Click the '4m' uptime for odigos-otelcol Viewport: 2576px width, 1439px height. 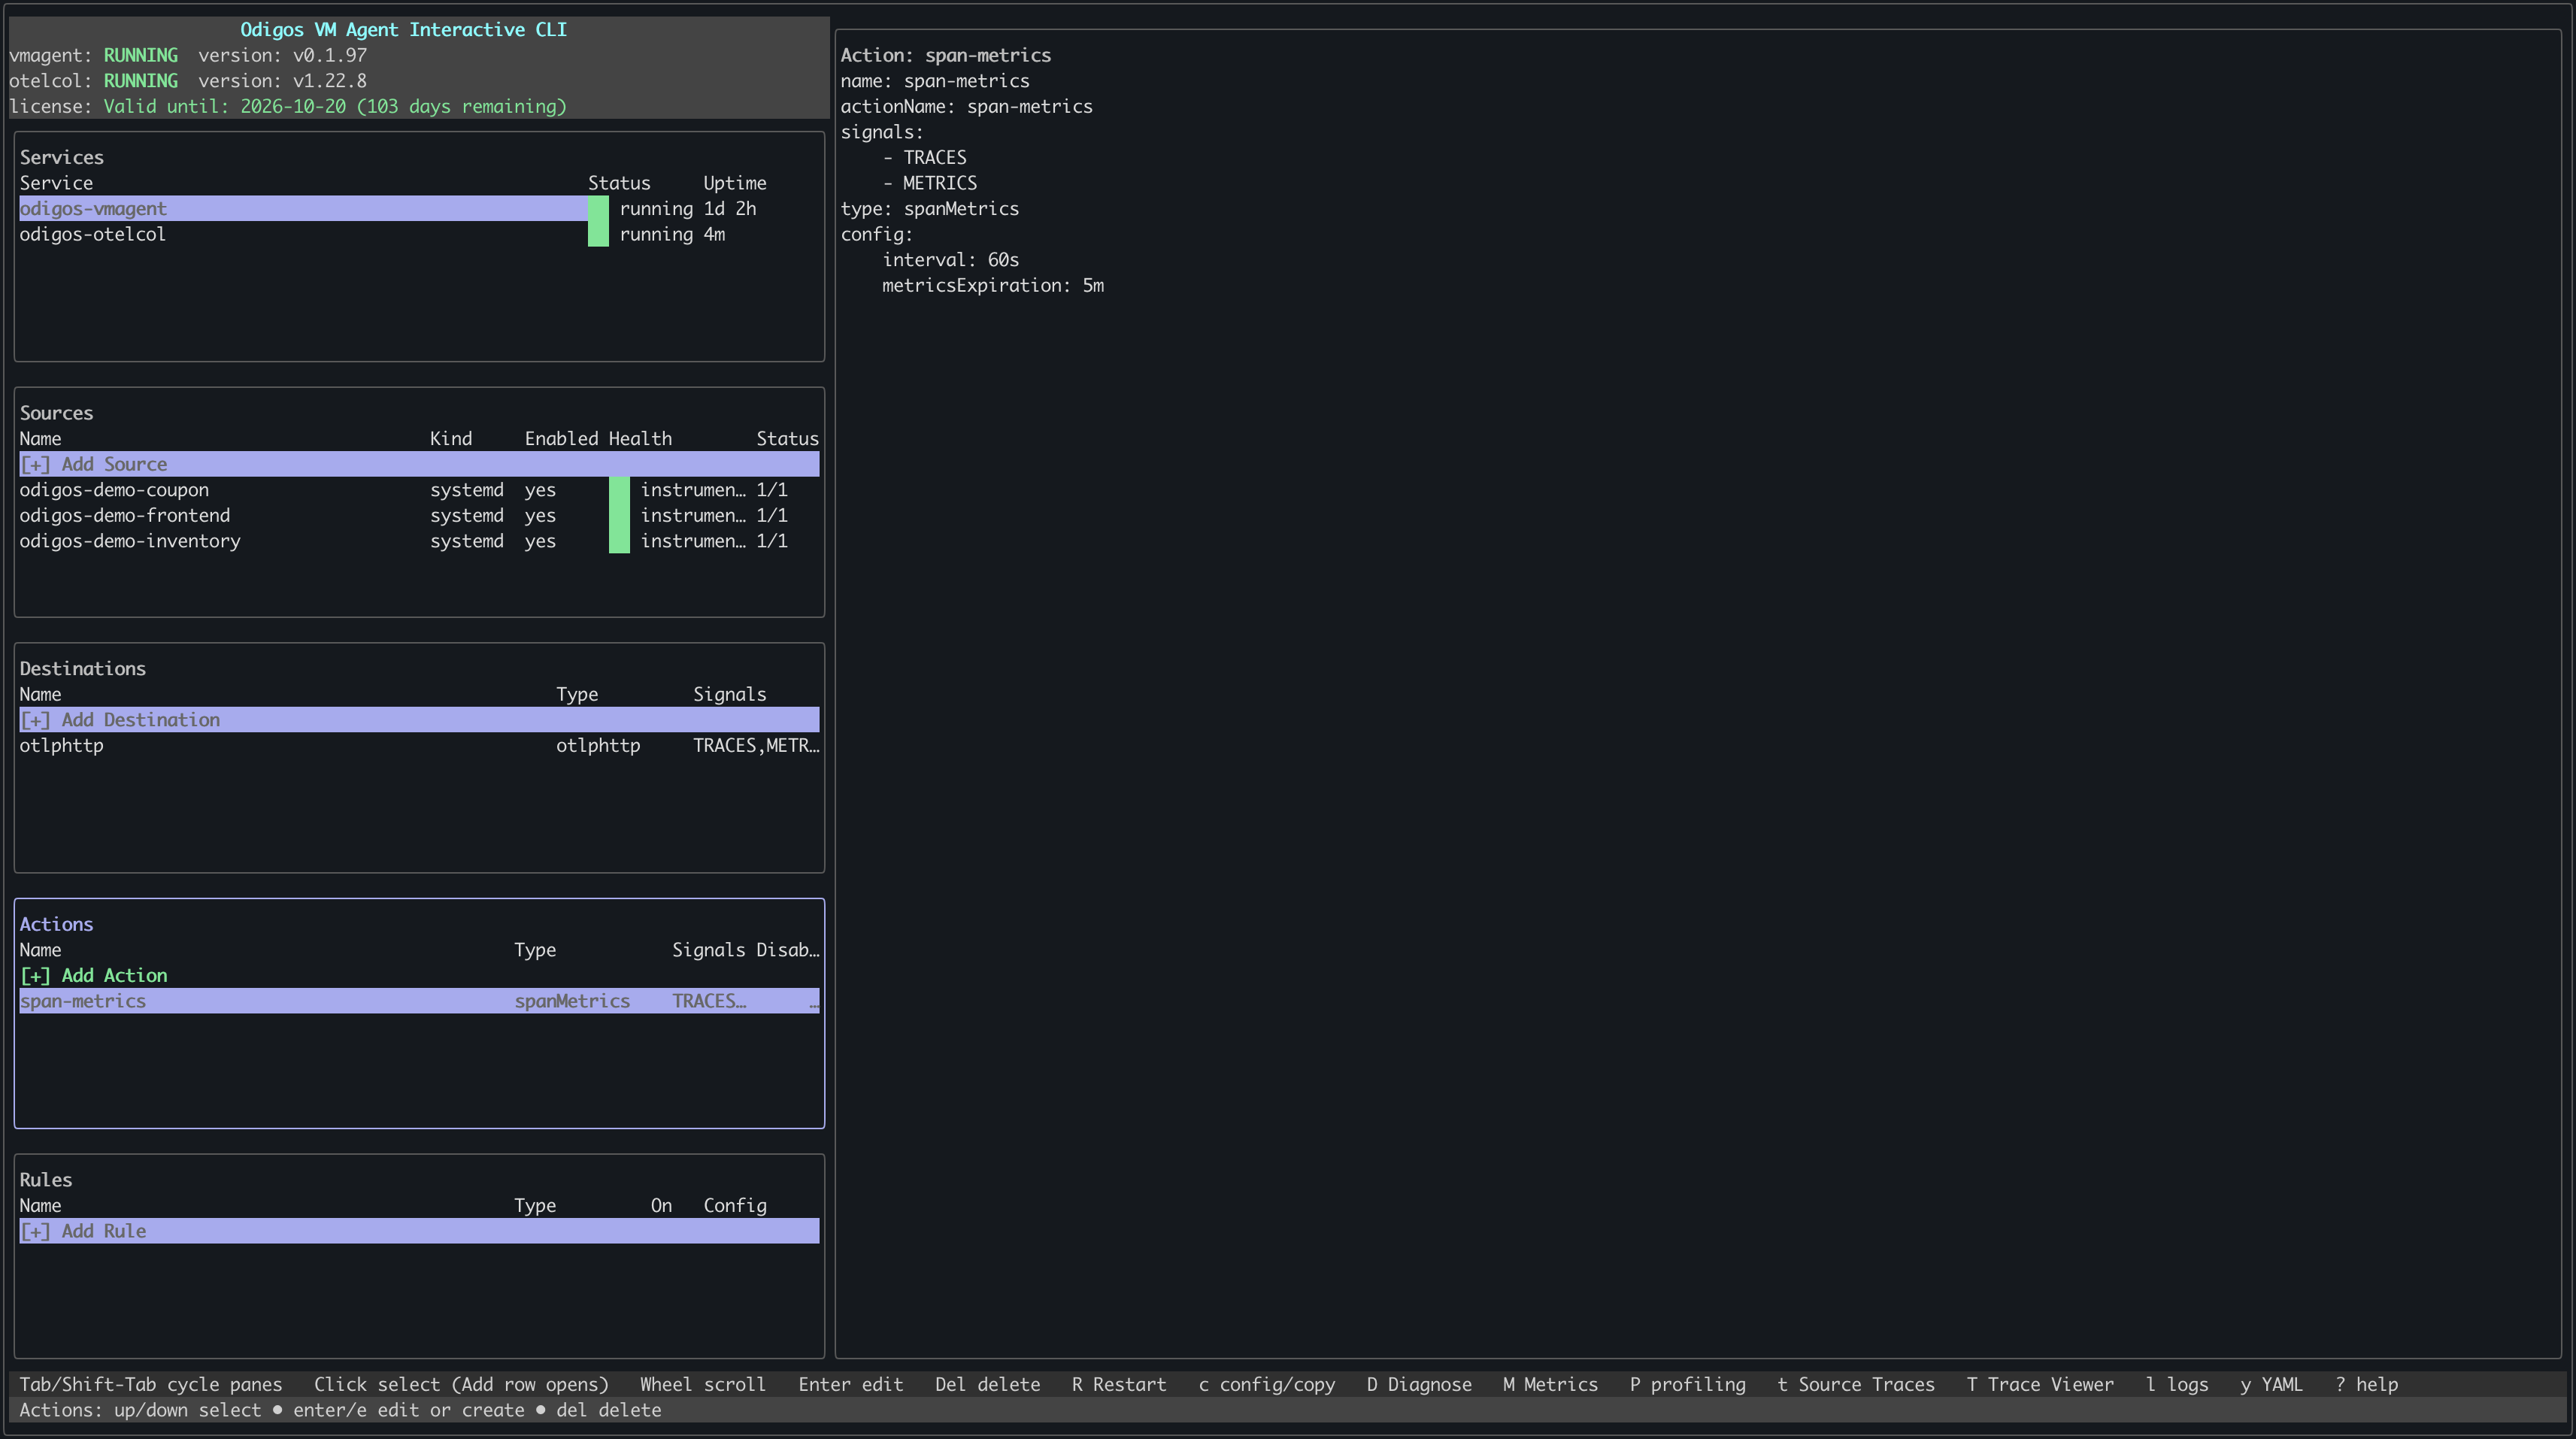coord(714,234)
